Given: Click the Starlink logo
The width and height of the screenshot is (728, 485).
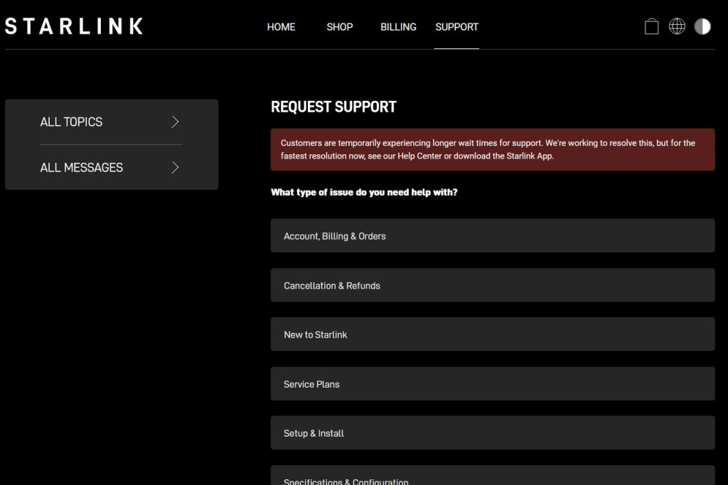Looking at the screenshot, I should (x=74, y=26).
